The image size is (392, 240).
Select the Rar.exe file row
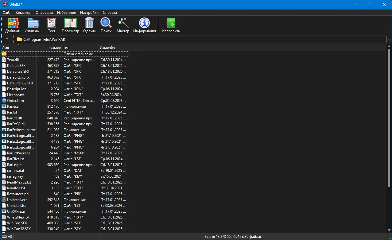click(64, 106)
